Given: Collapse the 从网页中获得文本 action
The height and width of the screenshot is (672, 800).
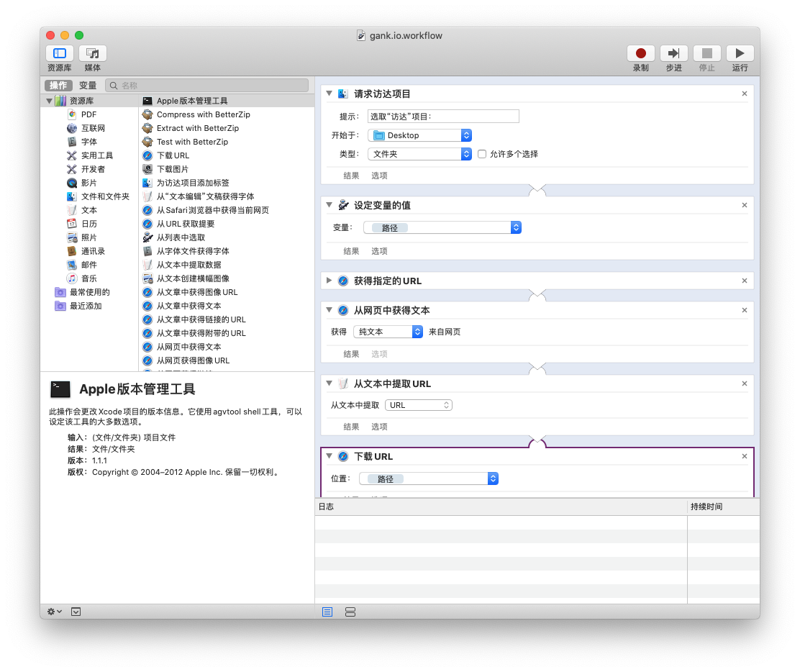Looking at the screenshot, I should click(329, 309).
